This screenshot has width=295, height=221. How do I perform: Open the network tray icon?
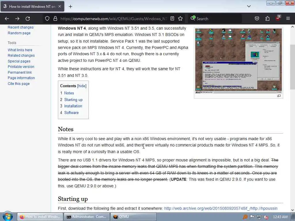[259, 217]
